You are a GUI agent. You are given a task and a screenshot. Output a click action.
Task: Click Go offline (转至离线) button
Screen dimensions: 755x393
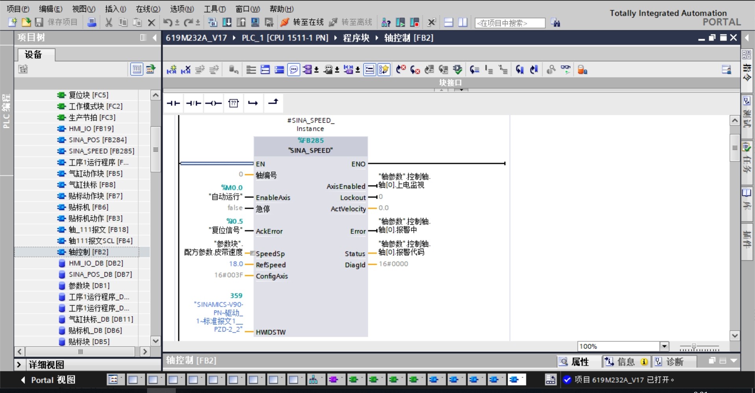[350, 22]
